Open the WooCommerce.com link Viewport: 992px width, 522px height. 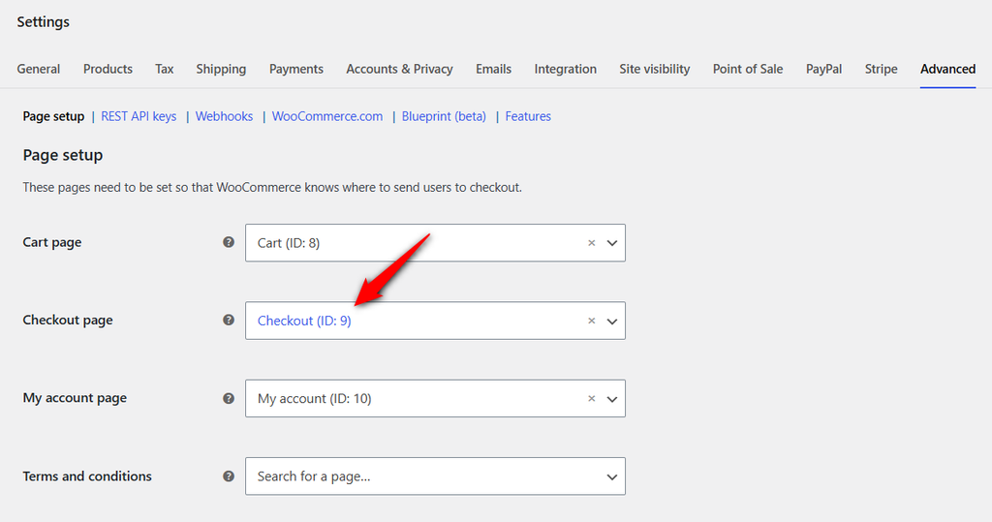tap(327, 116)
